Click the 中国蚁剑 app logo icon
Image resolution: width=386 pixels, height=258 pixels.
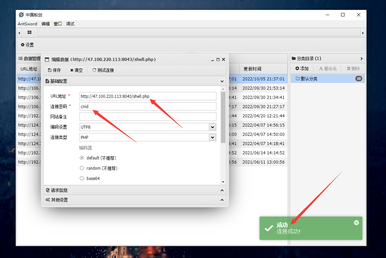pos(21,15)
